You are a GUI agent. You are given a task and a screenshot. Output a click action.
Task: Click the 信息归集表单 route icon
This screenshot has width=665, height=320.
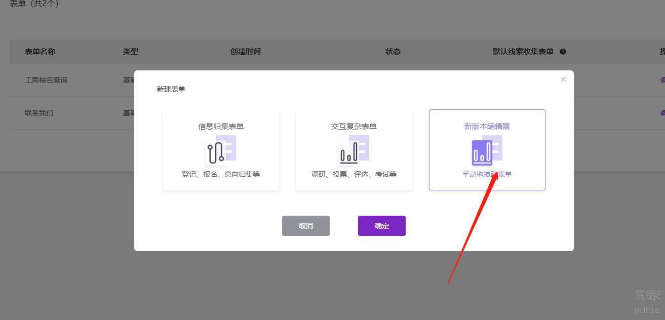pyautogui.click(x=216, y=152)
